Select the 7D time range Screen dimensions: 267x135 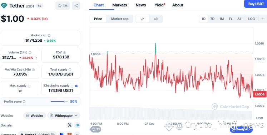point(212,19)
